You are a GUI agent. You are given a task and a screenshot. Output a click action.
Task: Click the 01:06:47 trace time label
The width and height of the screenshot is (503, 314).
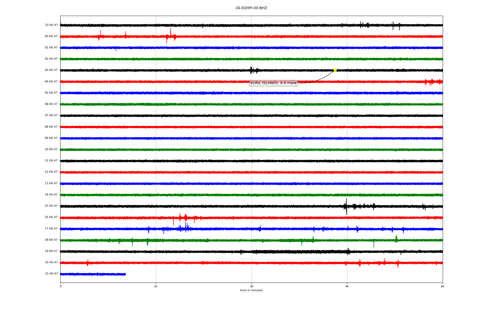click(51, 48)
